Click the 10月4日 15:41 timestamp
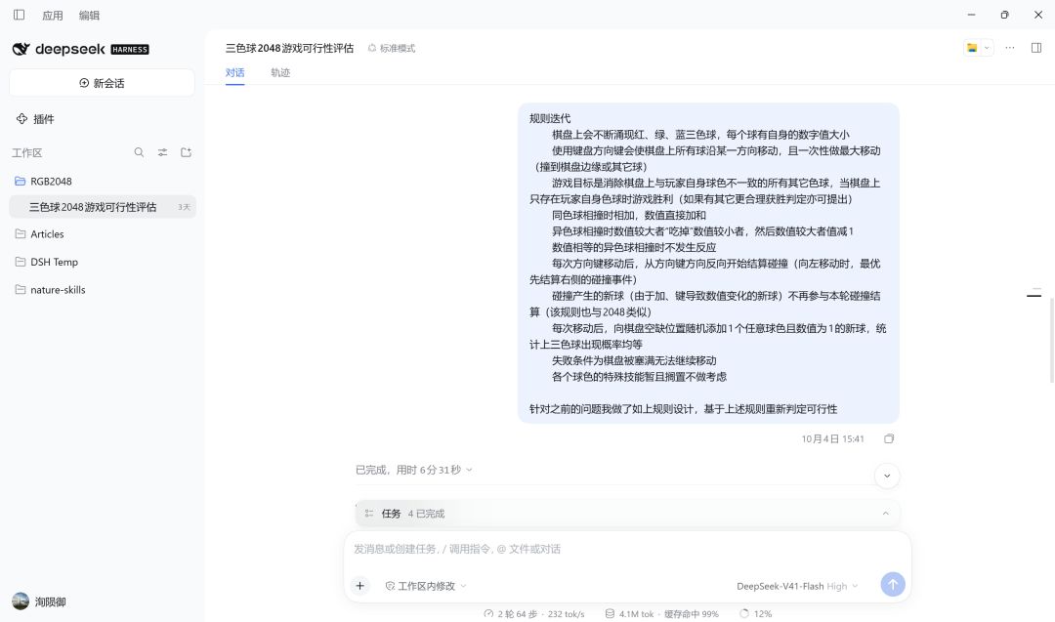Viewport: 1055px width, 622px height. pos(832,438)
